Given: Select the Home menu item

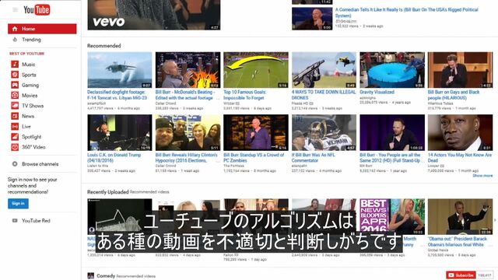Looking at the screenshot, I should click(x=42, y=29).
